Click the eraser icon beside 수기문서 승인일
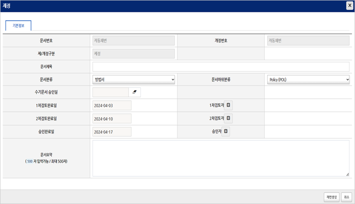The image size is (355, 204). click(134, 92)
